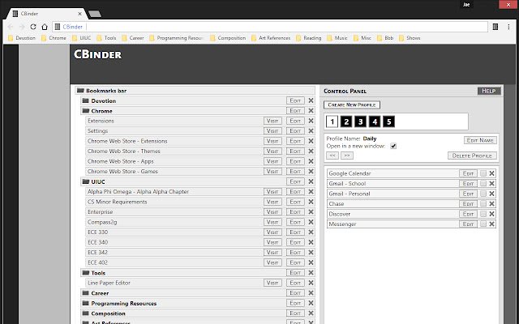Delete Compass2g bookmark using X icon
Viewport: 519px width, 324px height.
tap(311, 222)
